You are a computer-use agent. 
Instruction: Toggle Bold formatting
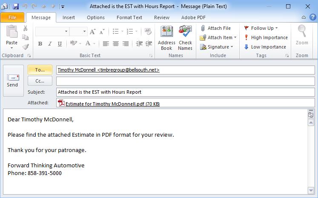coord(40,43)
